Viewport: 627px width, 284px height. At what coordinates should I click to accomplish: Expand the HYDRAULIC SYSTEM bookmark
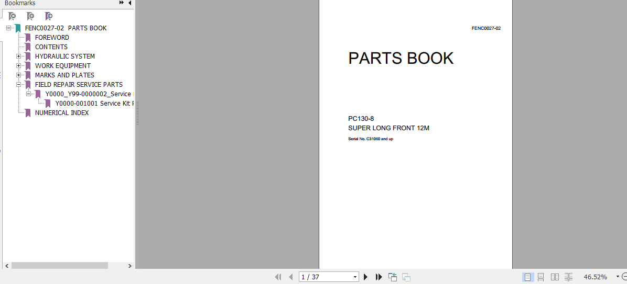pyautogui.click(x=18, y=56)
